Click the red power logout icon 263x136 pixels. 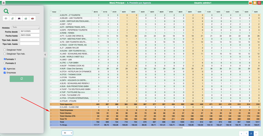coord(259,3)
